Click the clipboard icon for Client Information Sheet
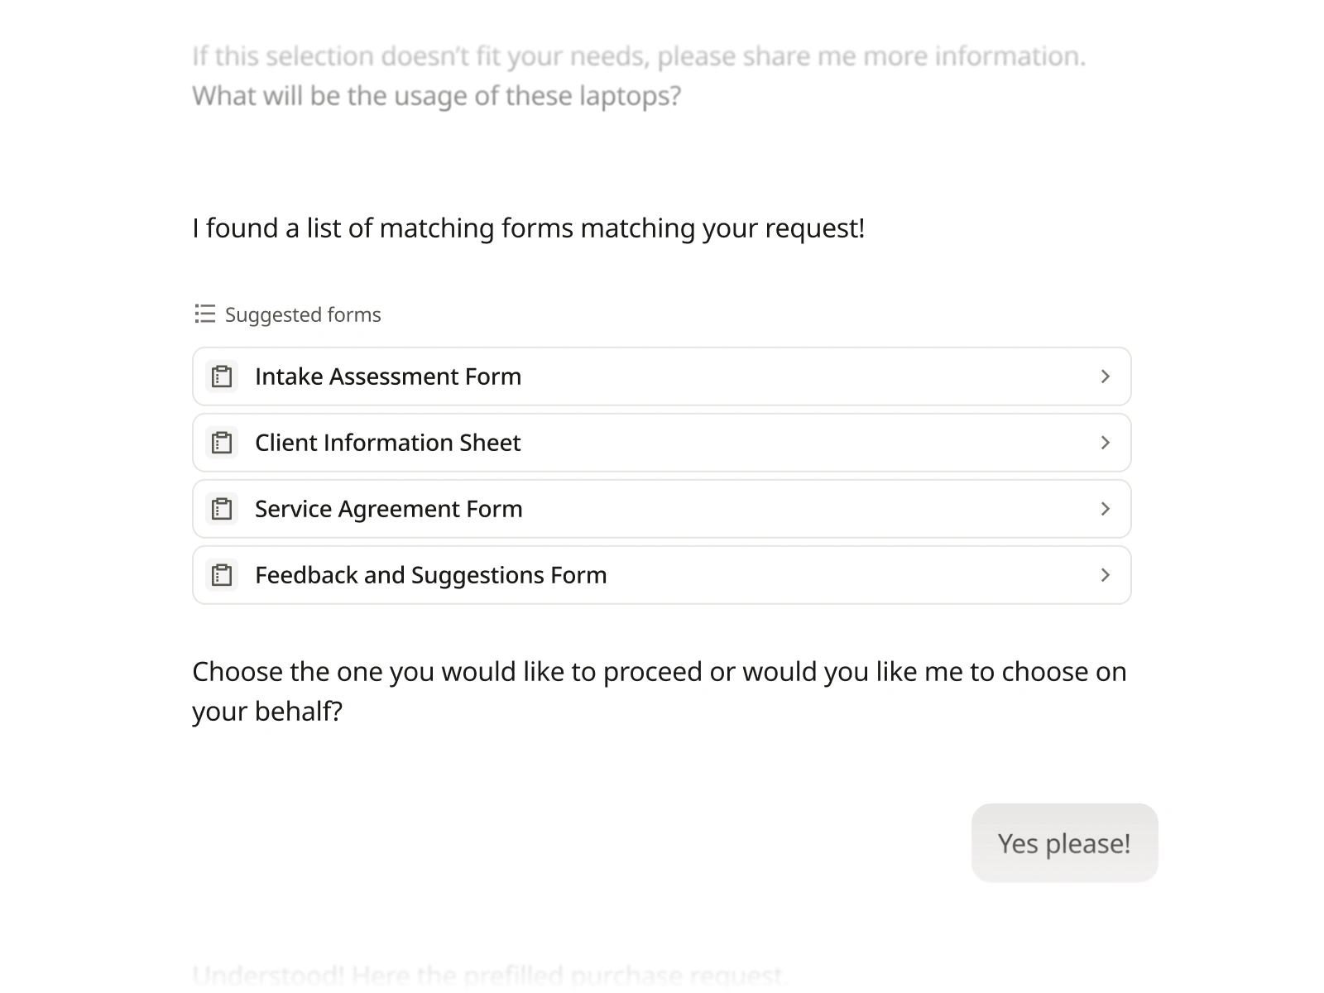This screenshot has height=993, width=1324. pos(222,443)
